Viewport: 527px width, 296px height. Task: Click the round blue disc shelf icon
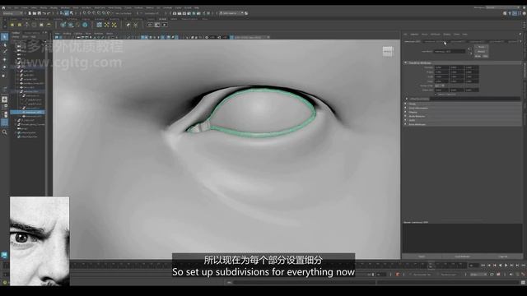85,25
